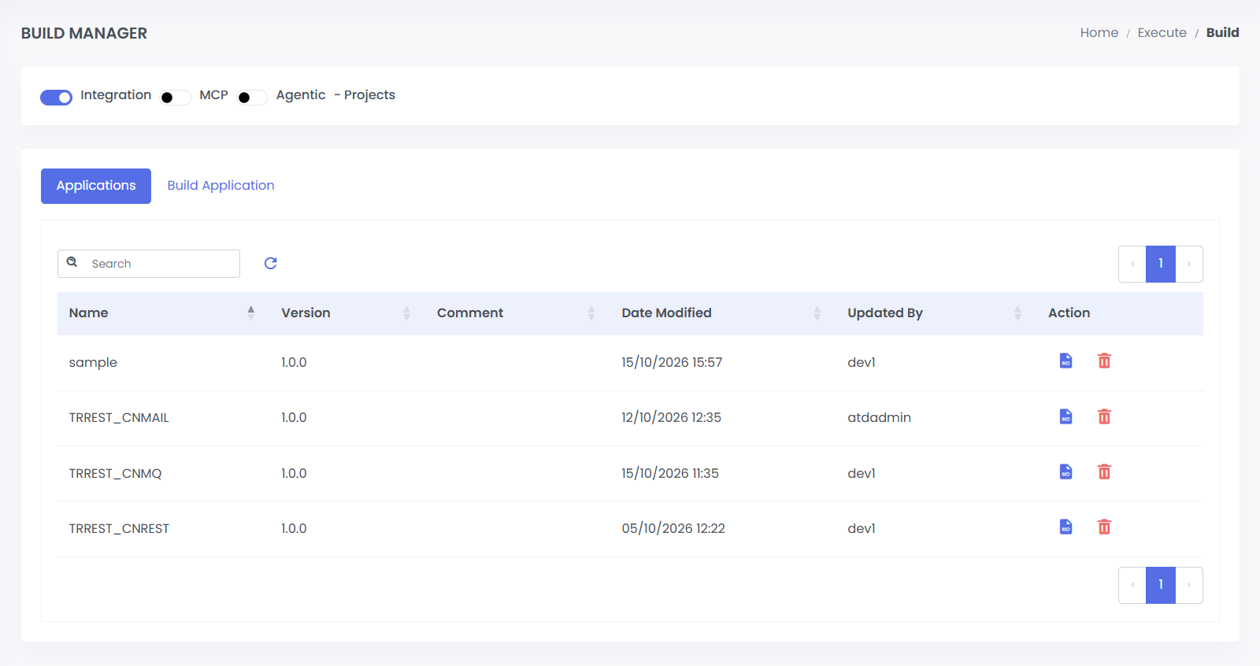Image resolution: width=1260 pixels, height=666 pixels.
Task: Go to previous page in top pagination
Action: click(x=1132, y=264)
